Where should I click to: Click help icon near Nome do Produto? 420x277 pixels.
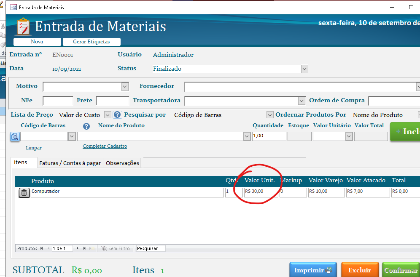(x=86, y=126)
